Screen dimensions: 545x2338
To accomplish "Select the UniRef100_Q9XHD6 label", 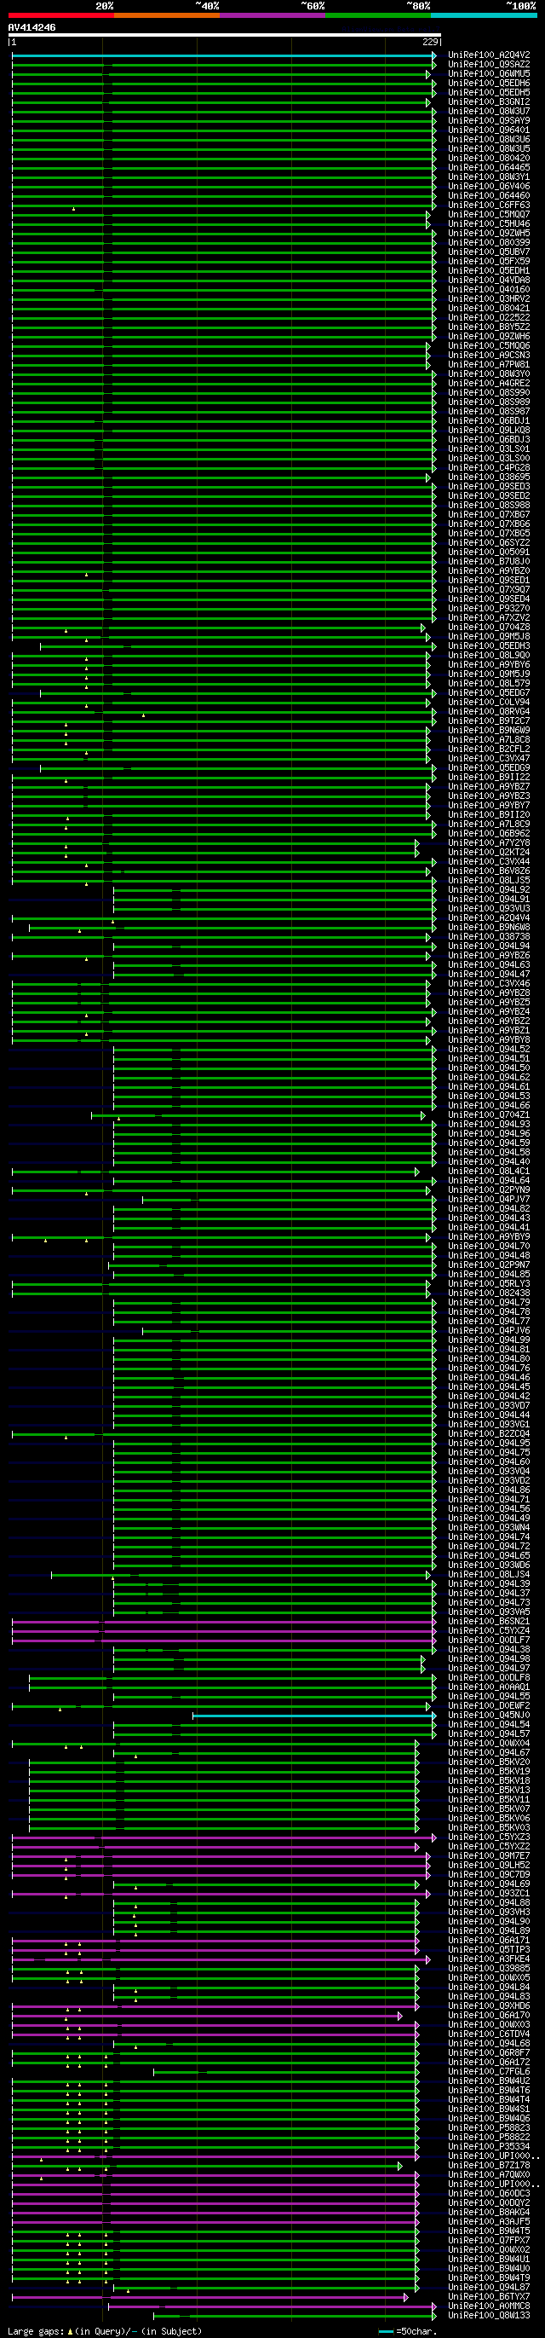I will coord(489,2006).
